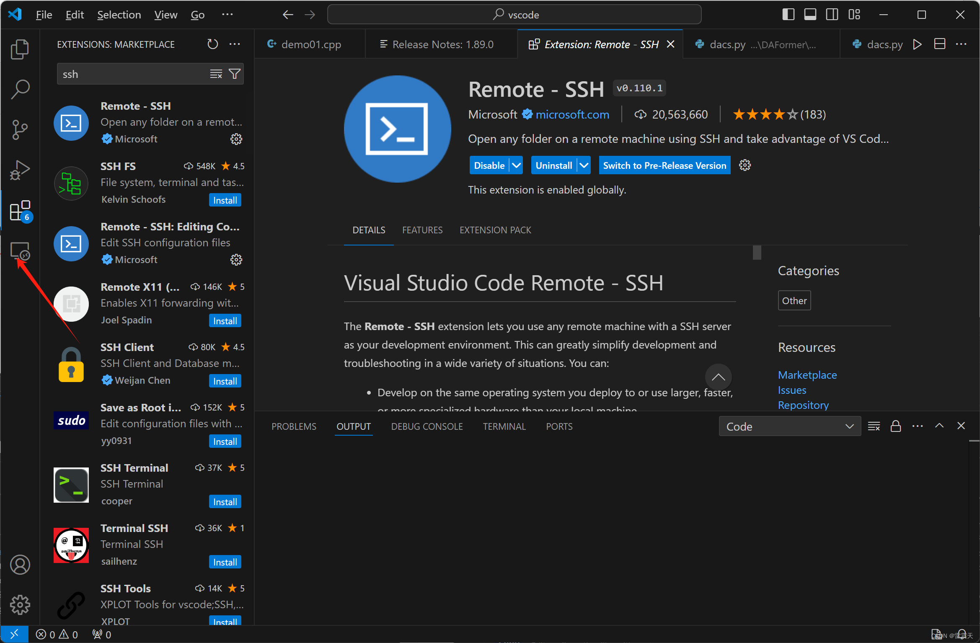Switch to the FEATURES tab
The height and width of the screenshot is (643, 980).
422,230
